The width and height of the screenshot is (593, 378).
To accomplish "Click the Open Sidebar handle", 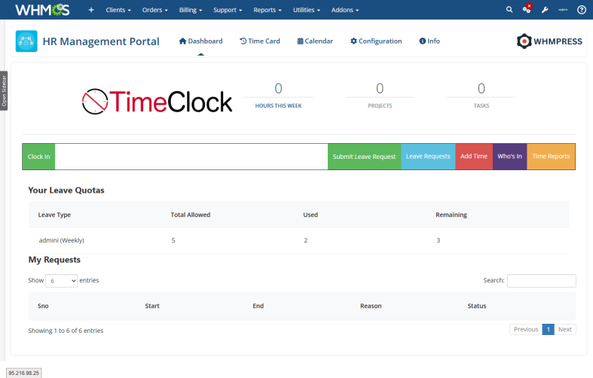I will coord(4,90).
